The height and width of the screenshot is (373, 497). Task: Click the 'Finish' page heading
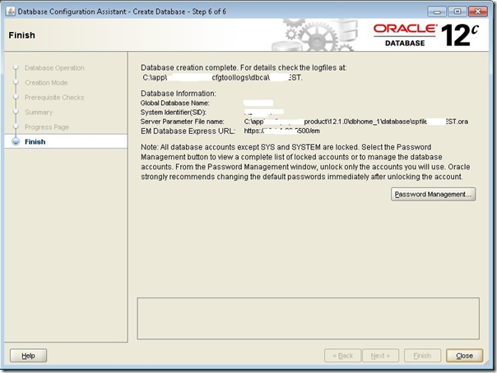(22, 35)
